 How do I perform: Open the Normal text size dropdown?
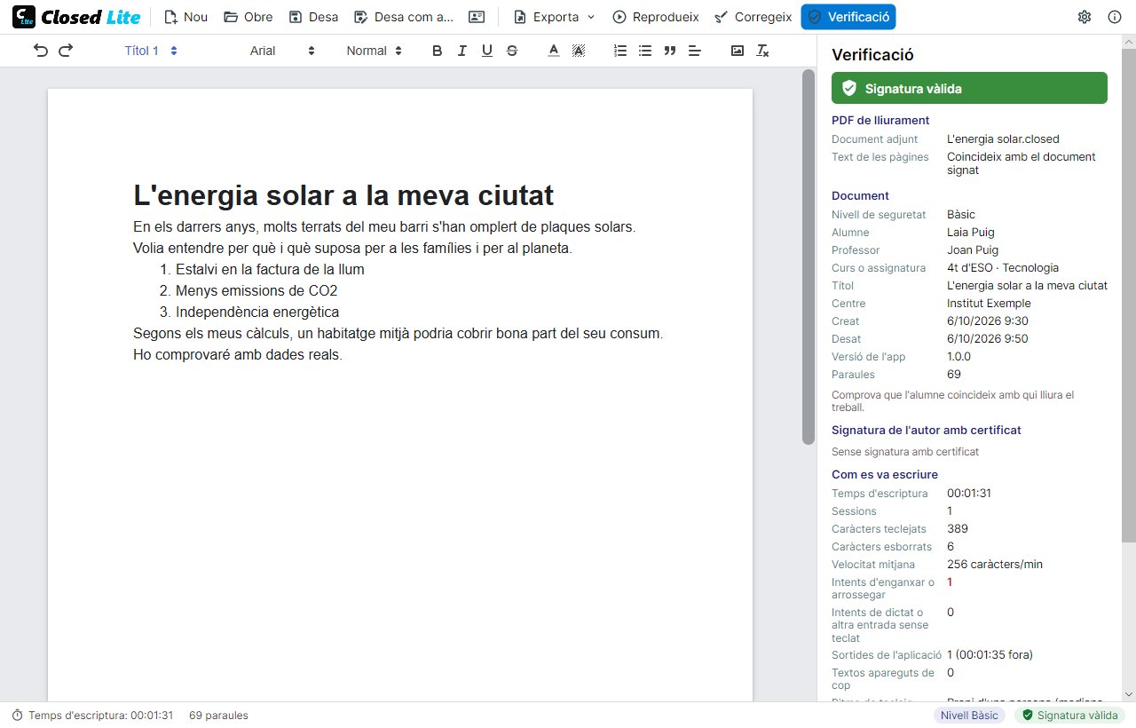point(375,51)
